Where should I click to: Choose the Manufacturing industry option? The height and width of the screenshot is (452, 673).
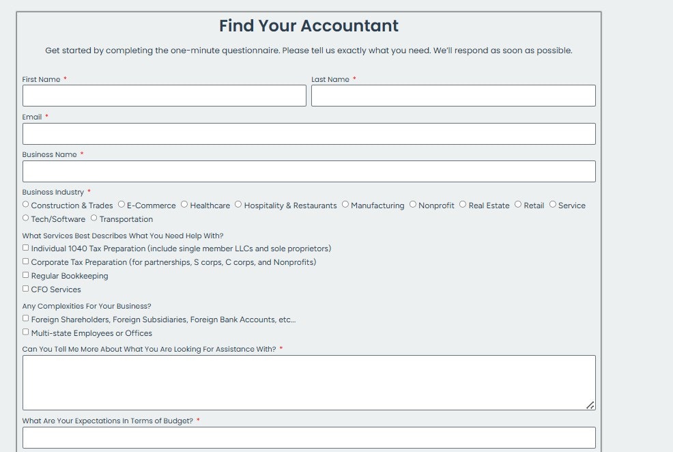point(345,203)
